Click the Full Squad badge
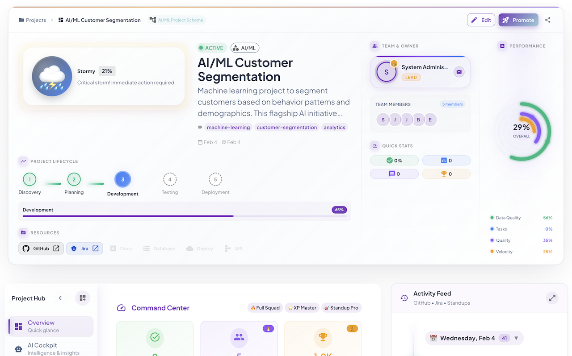 265,308
